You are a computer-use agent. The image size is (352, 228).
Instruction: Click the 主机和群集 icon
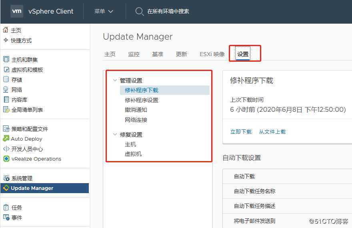pos(6,59)
